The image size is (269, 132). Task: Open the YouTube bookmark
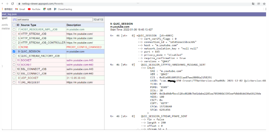pyautogui.click(x=34, y=9)
